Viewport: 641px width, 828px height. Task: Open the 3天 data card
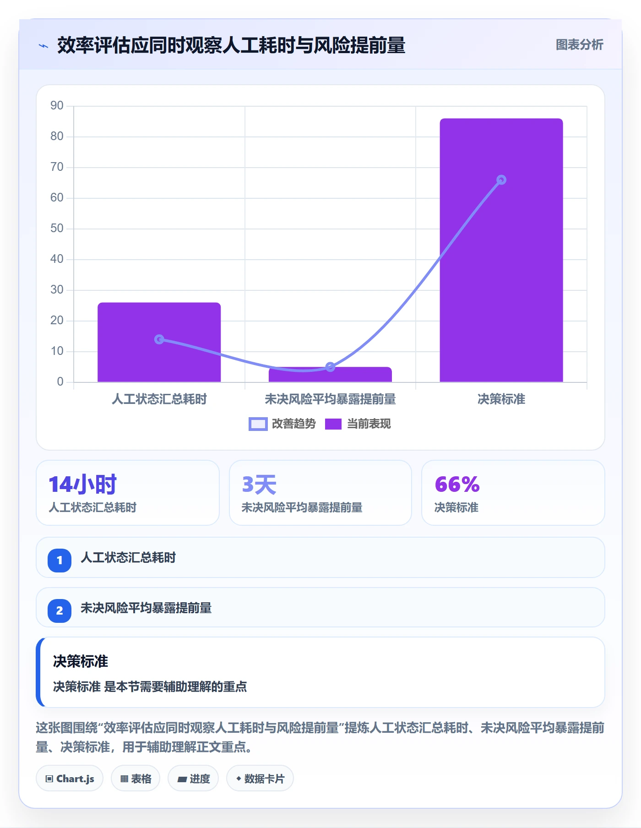click(320, 493)
